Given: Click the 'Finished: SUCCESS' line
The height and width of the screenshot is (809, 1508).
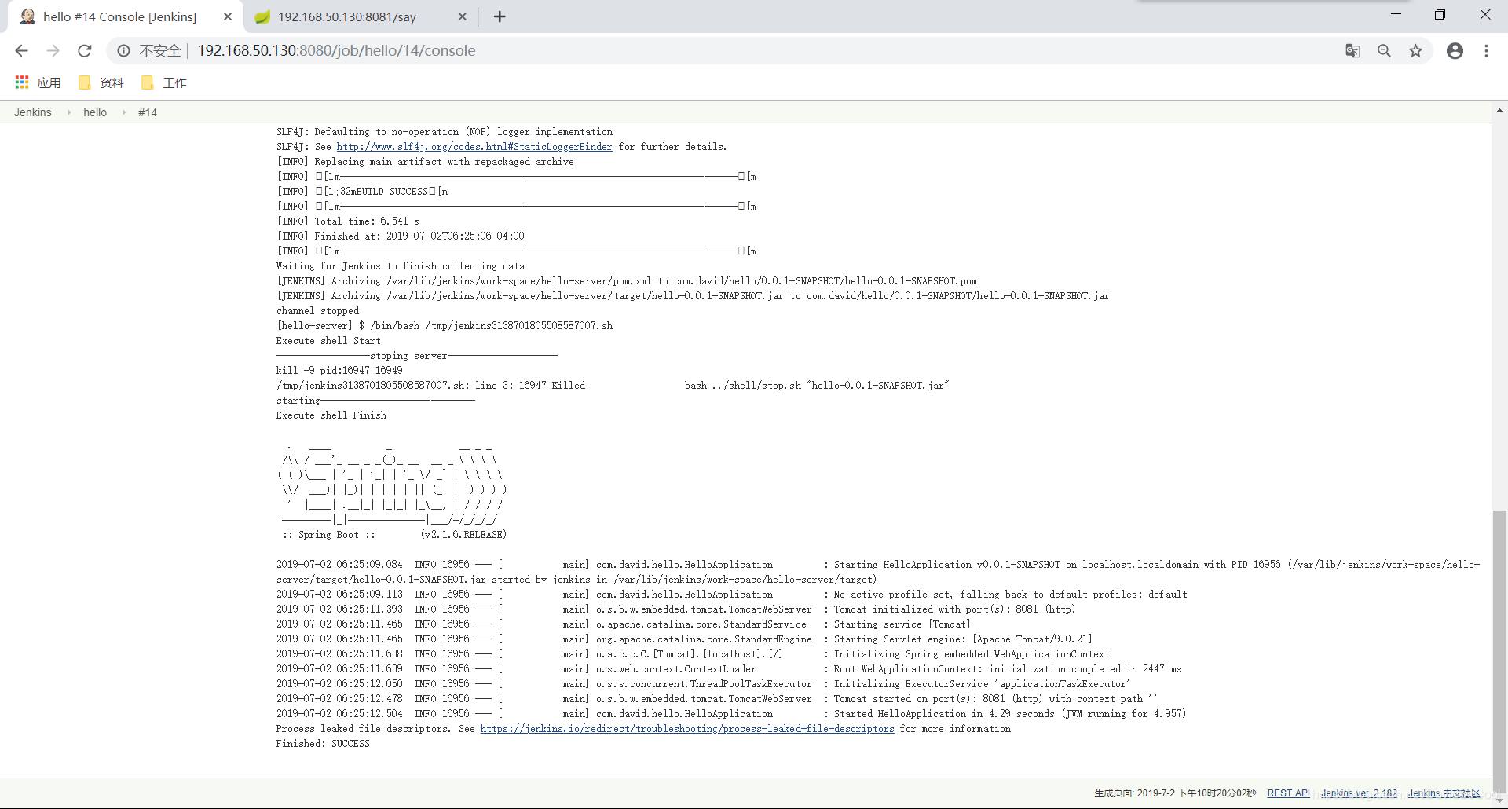Looking at the screenshot, I should pyautogui.click(x=323, y=744).
